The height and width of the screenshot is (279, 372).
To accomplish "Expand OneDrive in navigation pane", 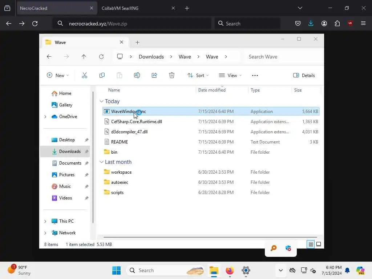I will [x=45, y=117].
